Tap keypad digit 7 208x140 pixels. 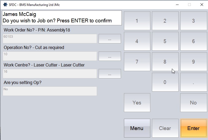point(137,62)
